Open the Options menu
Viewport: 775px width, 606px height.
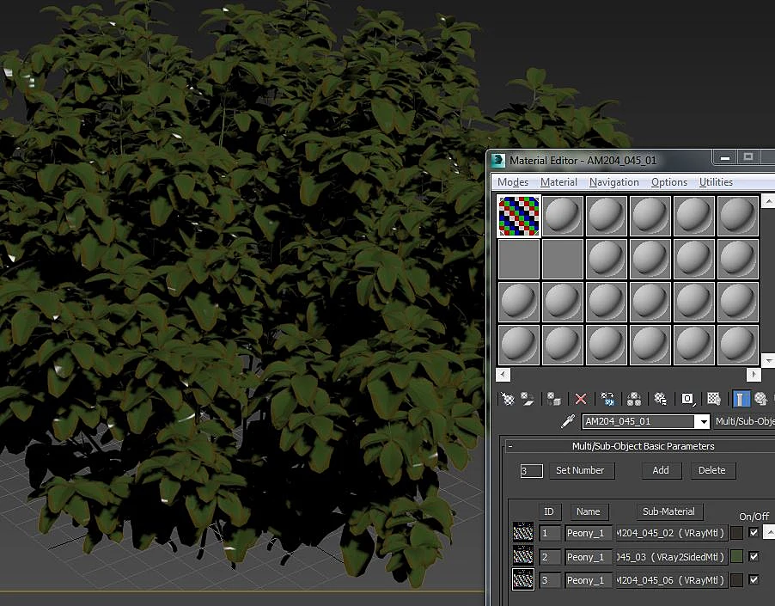coord(669,182)
